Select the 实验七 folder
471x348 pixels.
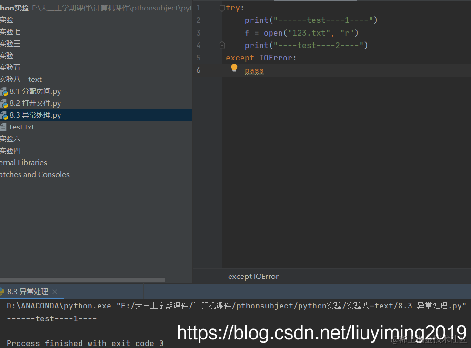pyautogui.click(x=10, y=32)
